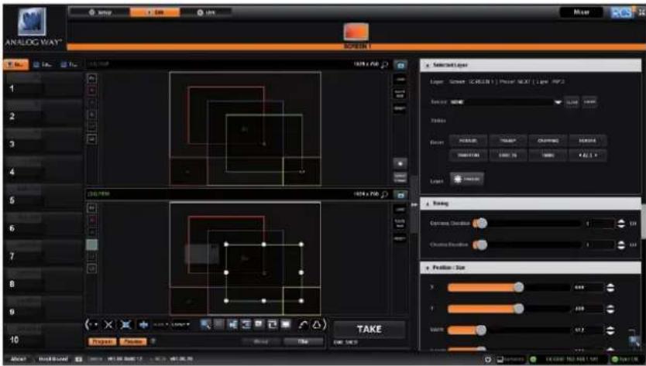
Task: Adjust the Y position slider
Action: (509, 309)
